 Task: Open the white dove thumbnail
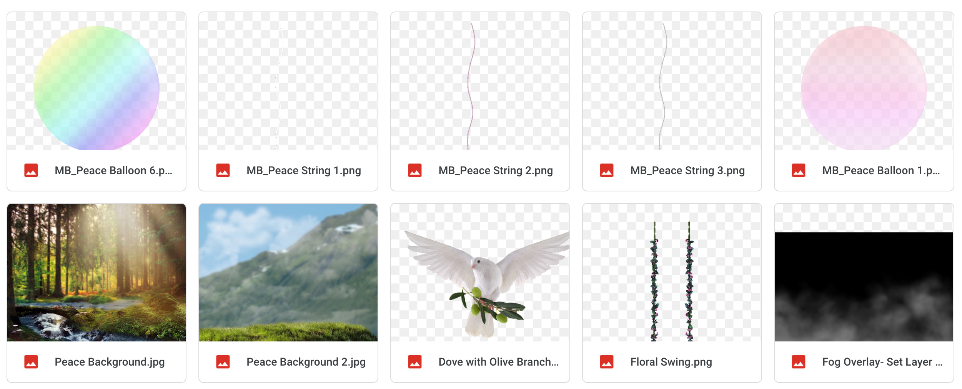(x=480, y=272)
